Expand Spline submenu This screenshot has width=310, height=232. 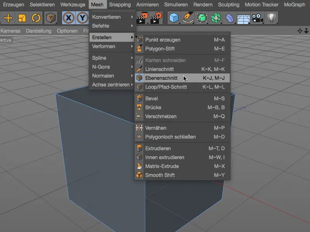112,58
